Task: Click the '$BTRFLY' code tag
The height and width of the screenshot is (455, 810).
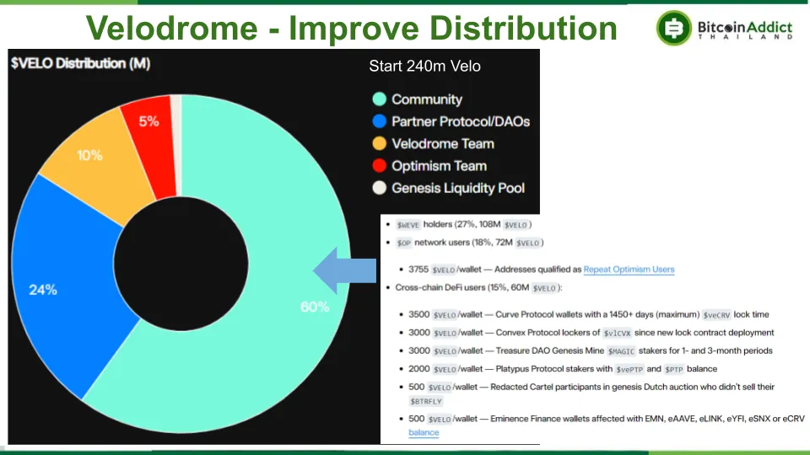Action: tap(426, 401)
